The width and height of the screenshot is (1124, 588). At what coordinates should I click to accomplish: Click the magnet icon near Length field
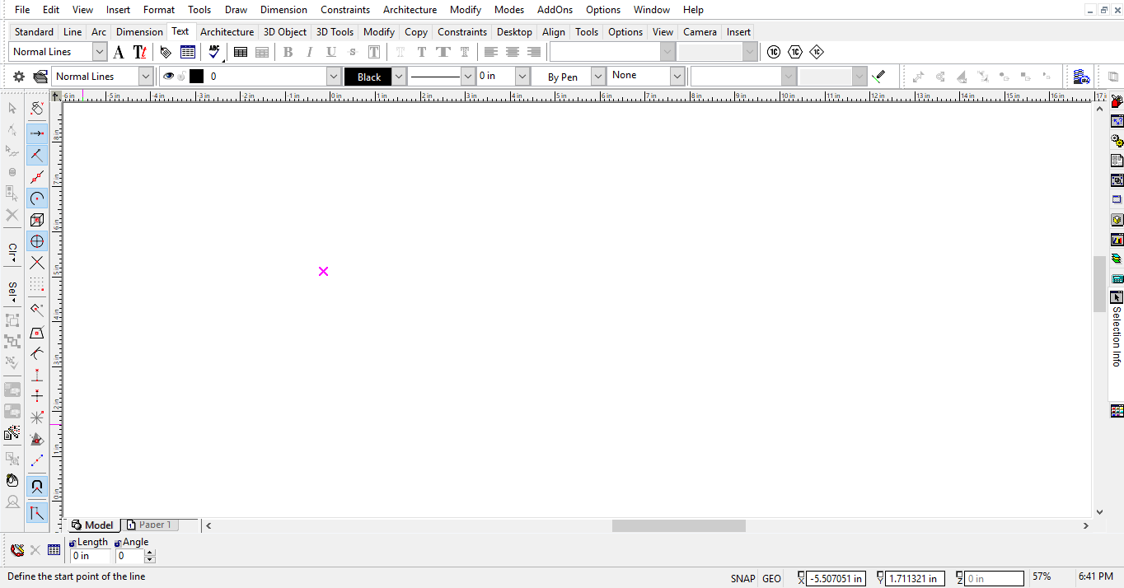click(x=16, y=550)
